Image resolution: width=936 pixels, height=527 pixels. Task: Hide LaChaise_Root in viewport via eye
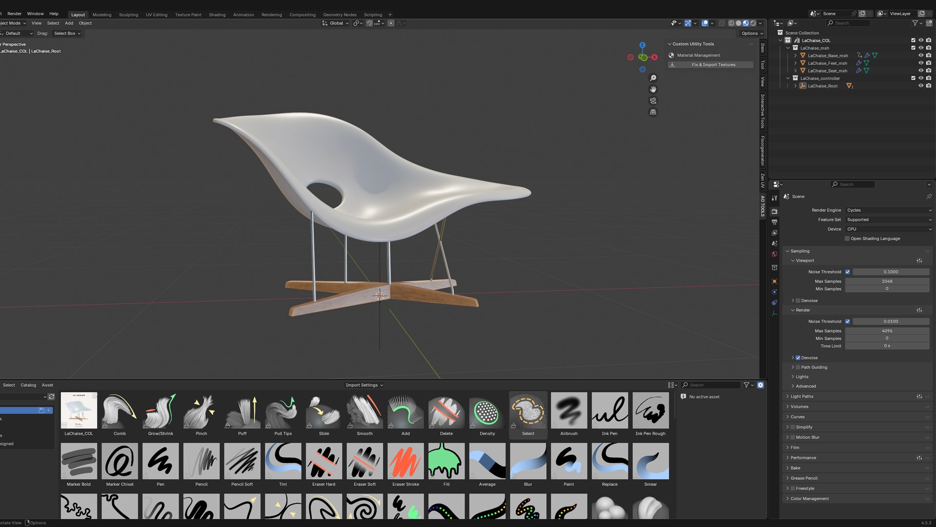921,86
